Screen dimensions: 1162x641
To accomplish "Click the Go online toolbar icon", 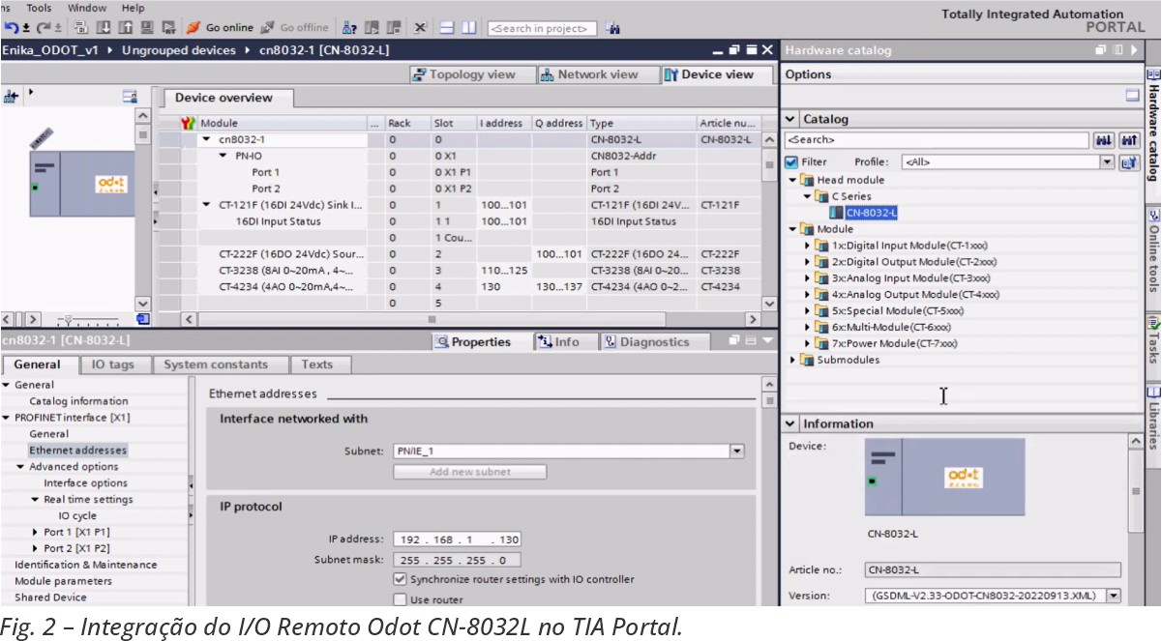I will (x=194, y=27).
